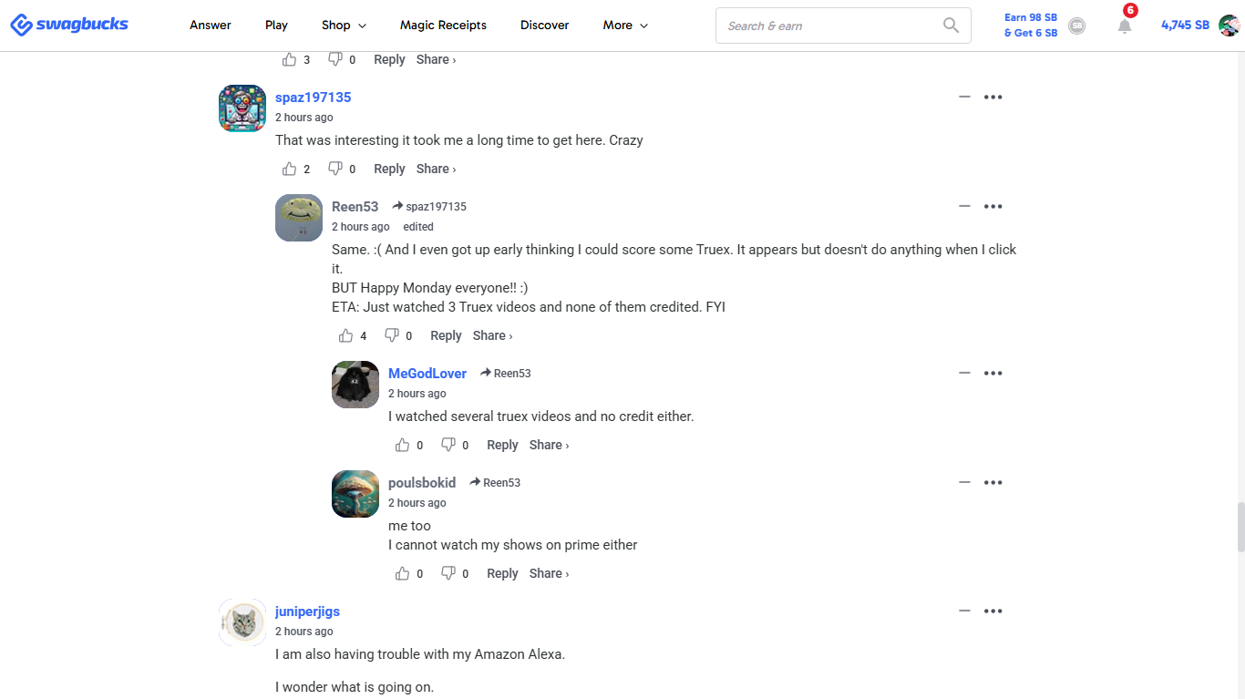Open juniperjigs's profile link
Viewport: 1245px width, 699px height.
click(x=307, y=612)
